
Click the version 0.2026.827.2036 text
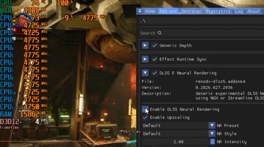[x=214, y=87]
